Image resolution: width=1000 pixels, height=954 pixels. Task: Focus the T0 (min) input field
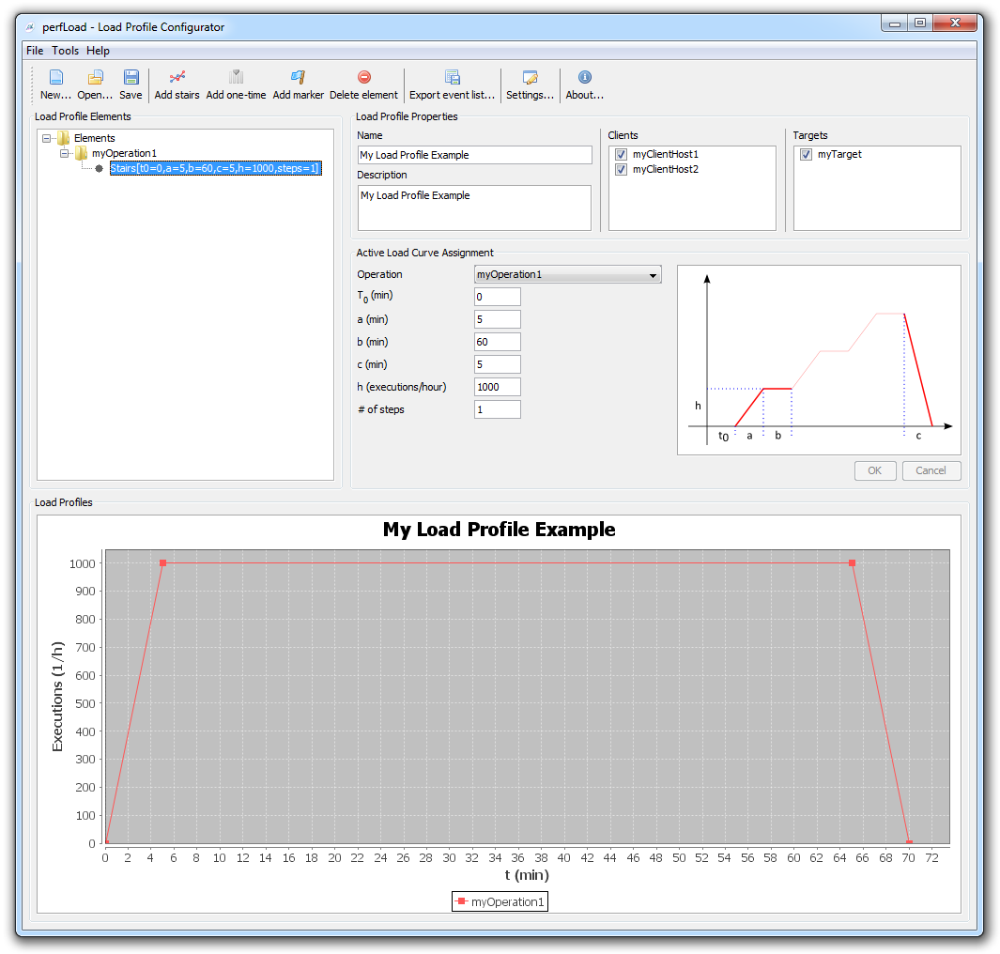pos(498,297)
